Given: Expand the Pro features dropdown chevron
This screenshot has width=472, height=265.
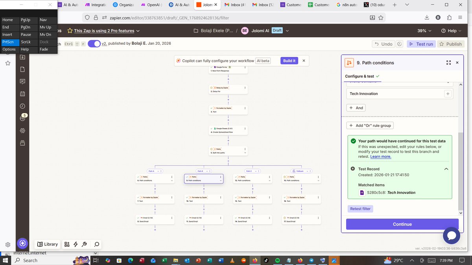Looking at the screenshot, I should [x=138, y=31].
